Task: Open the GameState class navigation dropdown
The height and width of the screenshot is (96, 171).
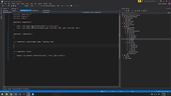Action: (62, 13)
